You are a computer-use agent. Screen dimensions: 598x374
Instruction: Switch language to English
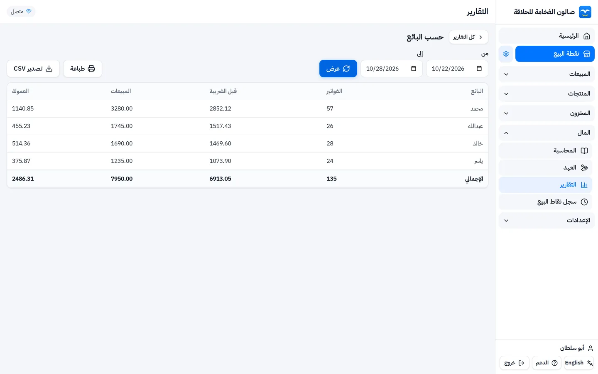coord(579,363)
